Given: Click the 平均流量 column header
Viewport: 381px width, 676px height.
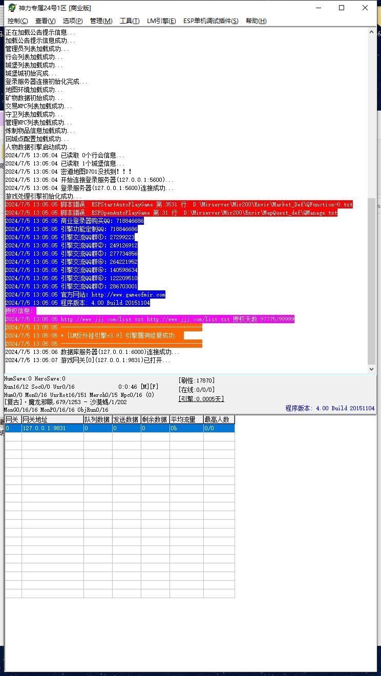Looking at the screenshot, I should (186, 419).
